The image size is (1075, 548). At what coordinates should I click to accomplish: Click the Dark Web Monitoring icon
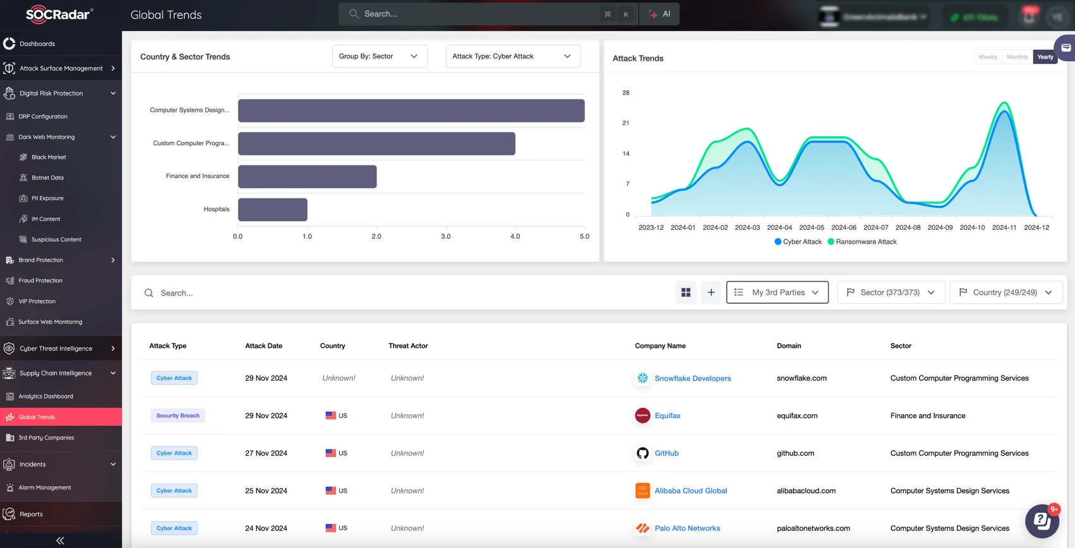[x=10, y=137]
